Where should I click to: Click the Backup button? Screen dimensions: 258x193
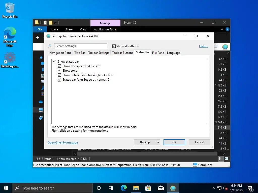(x=145, y=142)
